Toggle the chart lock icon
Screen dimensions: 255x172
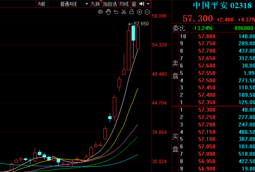[x=131, y=12]
